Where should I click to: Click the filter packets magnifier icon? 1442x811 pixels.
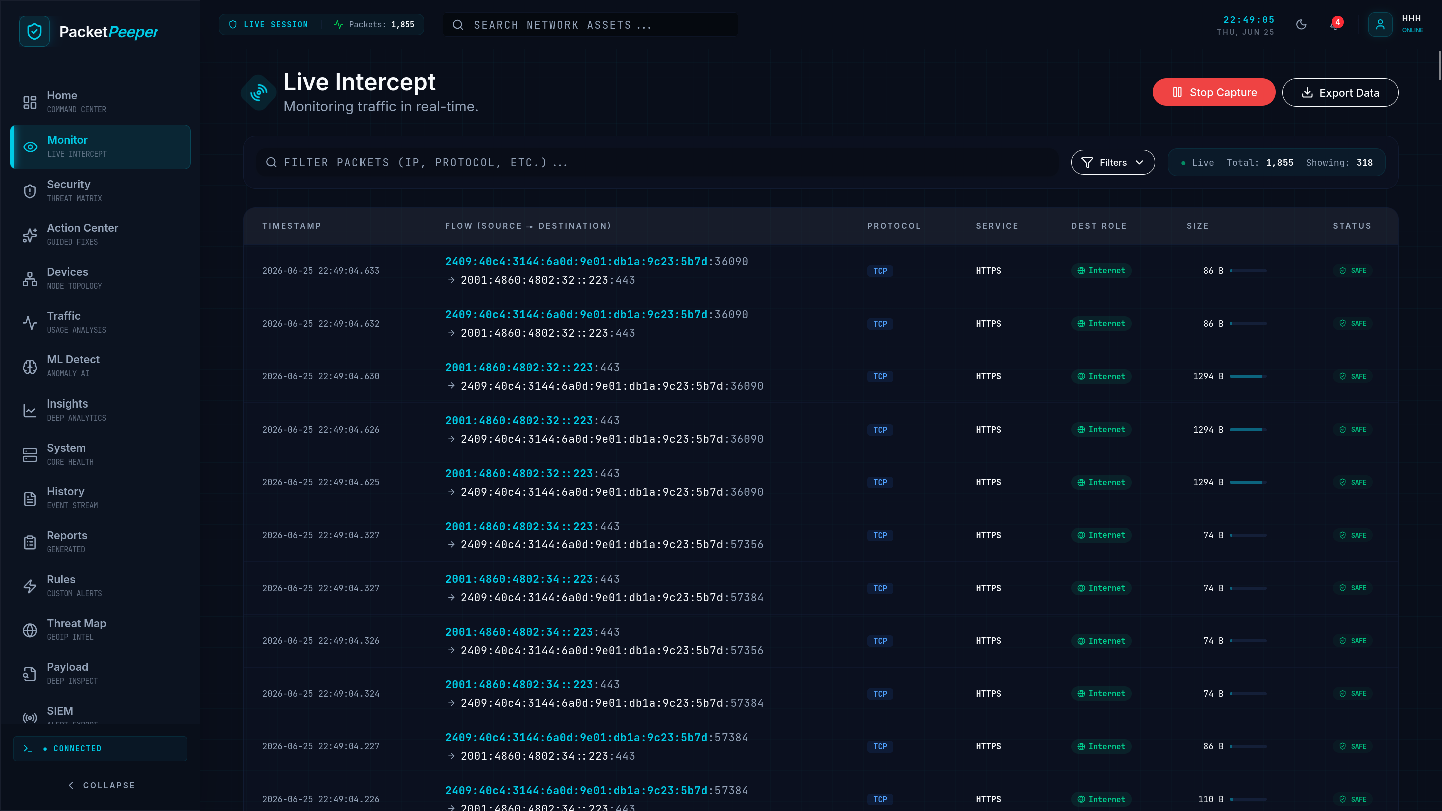pos(271,162)
